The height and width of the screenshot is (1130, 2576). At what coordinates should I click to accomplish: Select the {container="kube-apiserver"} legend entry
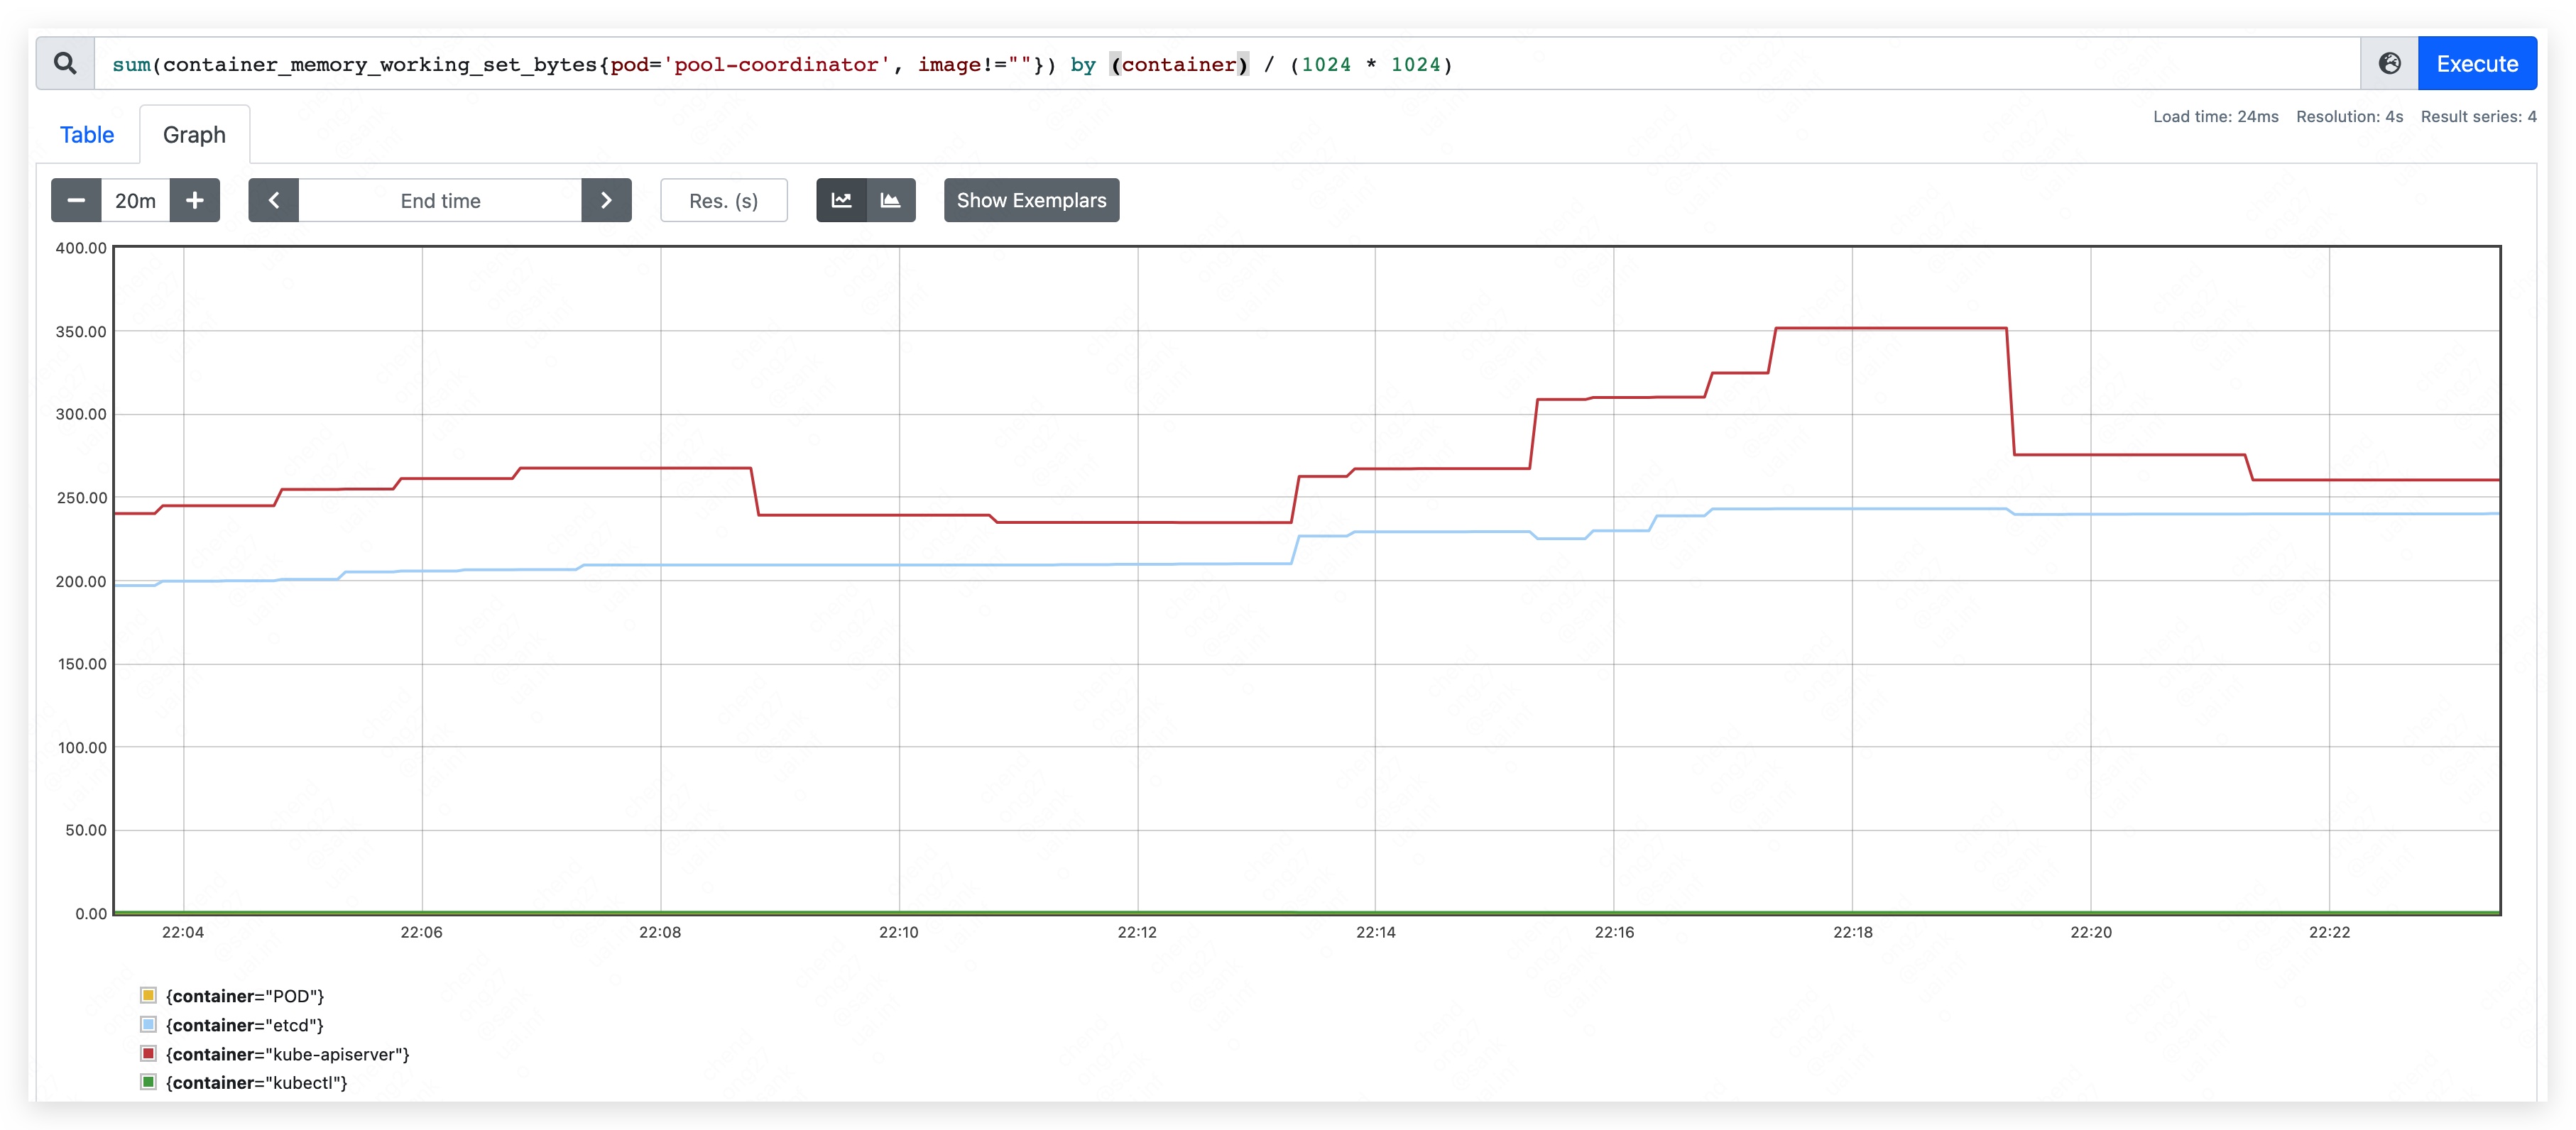point(288,1054)
